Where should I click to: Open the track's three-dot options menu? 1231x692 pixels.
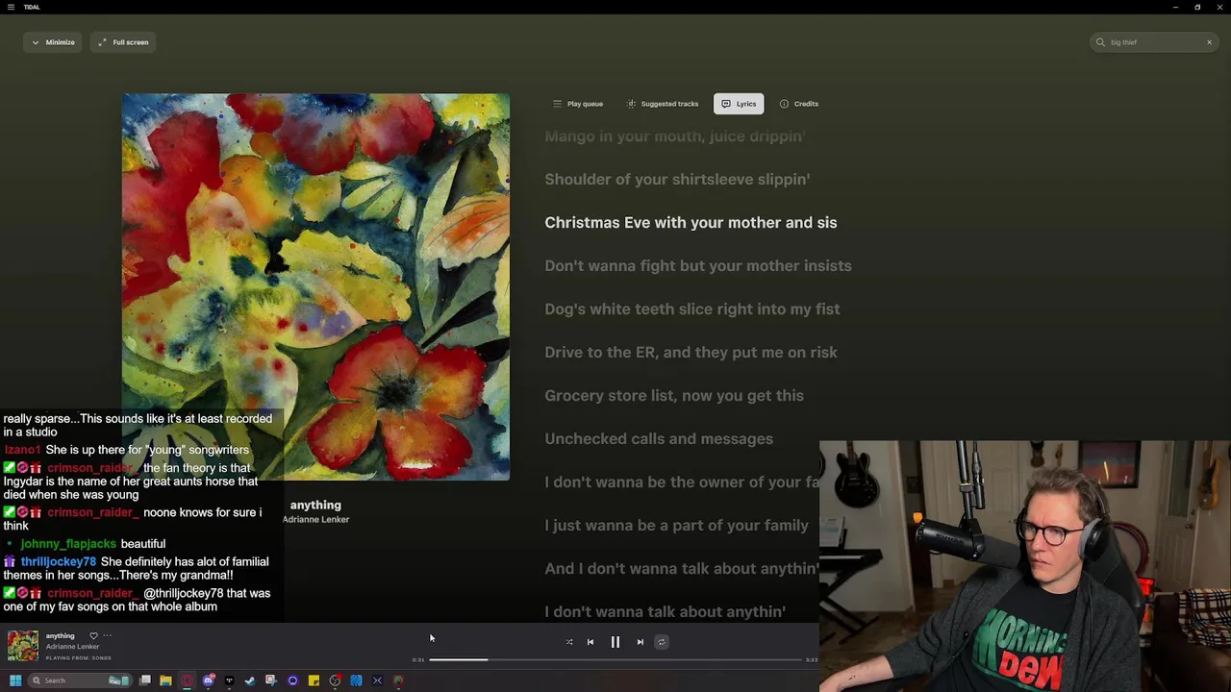[108, 635]
